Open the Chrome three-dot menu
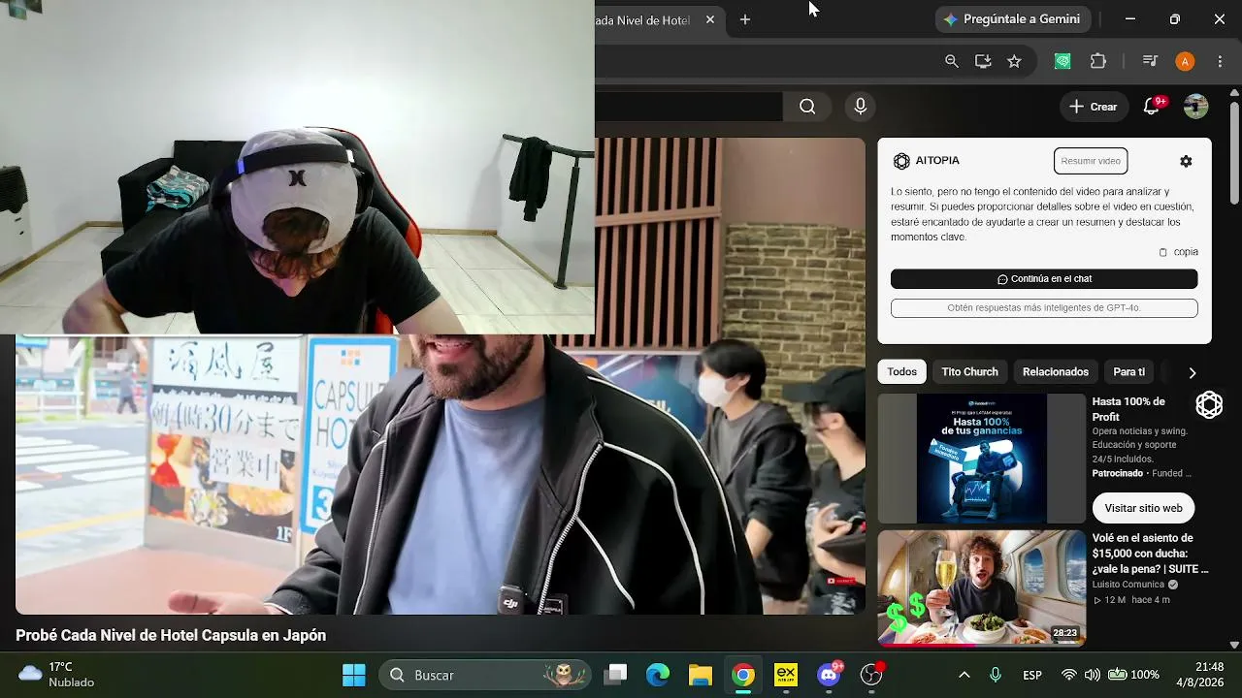The height and width of the screenshot is (698, 1242). click(x=1220, y=61)
